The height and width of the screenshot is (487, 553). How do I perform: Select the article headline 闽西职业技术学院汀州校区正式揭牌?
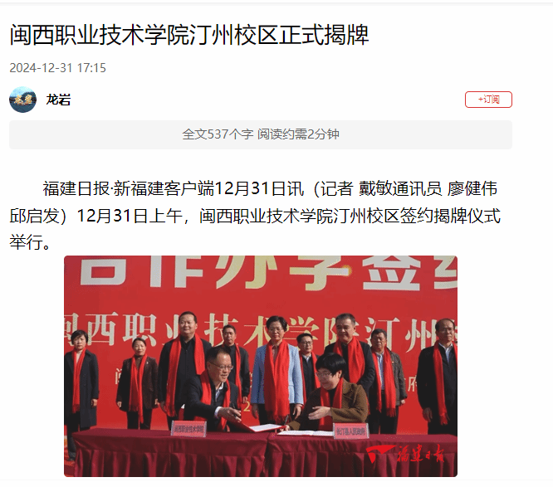(189, 35)
